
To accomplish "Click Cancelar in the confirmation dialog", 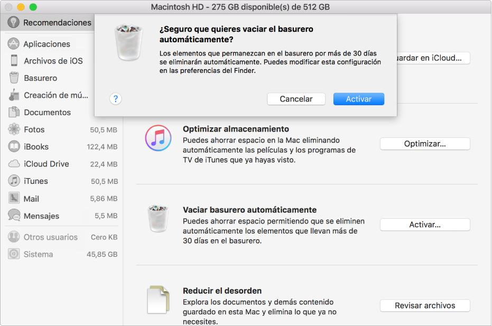I will 296,99.
